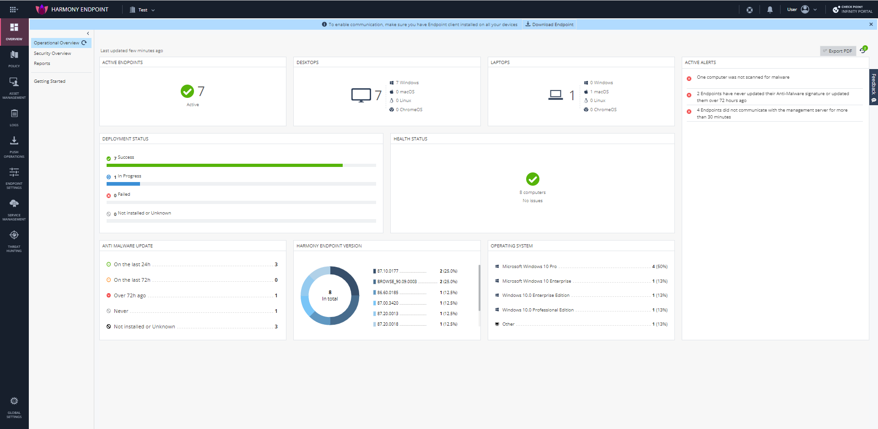Click the Harmony Endpoint Version list scrollbar

pyautogui.click(x=479, y=288)
